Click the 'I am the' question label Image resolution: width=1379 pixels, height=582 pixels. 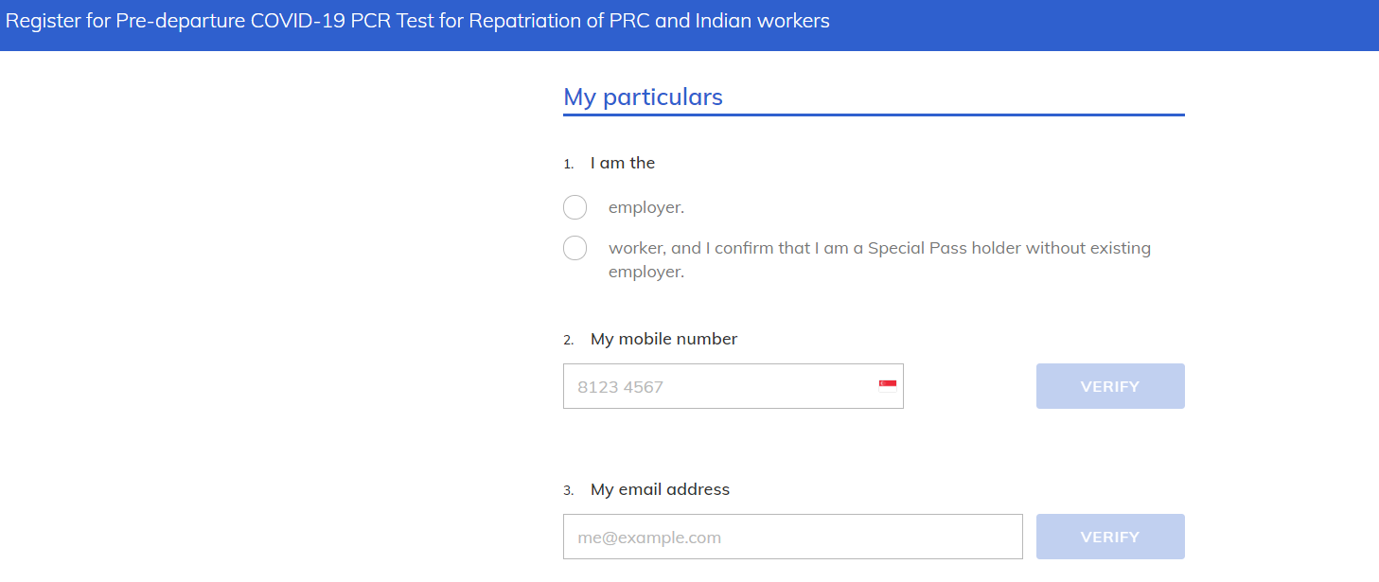(623, 163)
